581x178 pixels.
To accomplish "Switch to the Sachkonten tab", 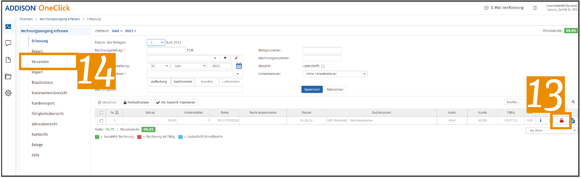I will [x=183, y=82].
